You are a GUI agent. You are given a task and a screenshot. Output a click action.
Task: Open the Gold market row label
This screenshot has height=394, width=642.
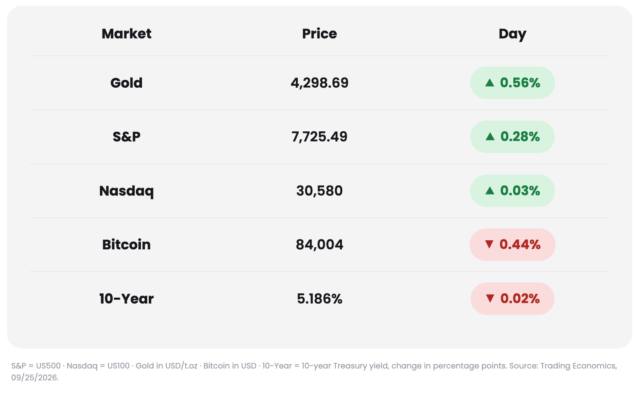127,83
